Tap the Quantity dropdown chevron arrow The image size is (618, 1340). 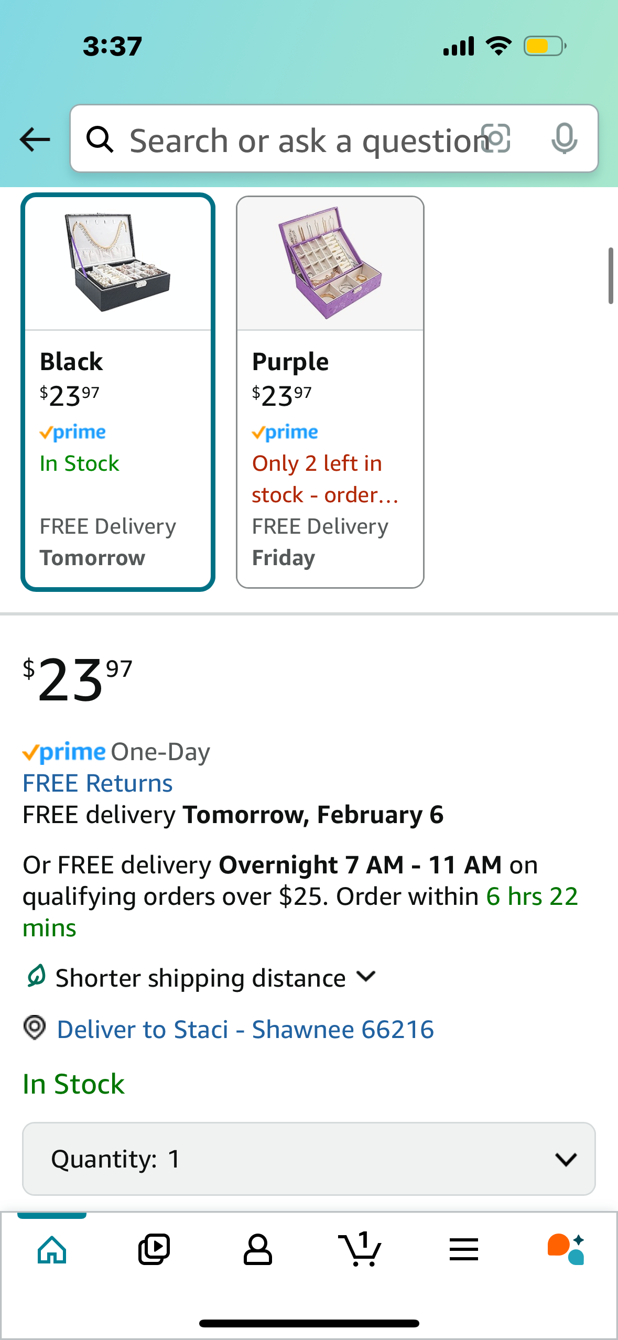566,1159
